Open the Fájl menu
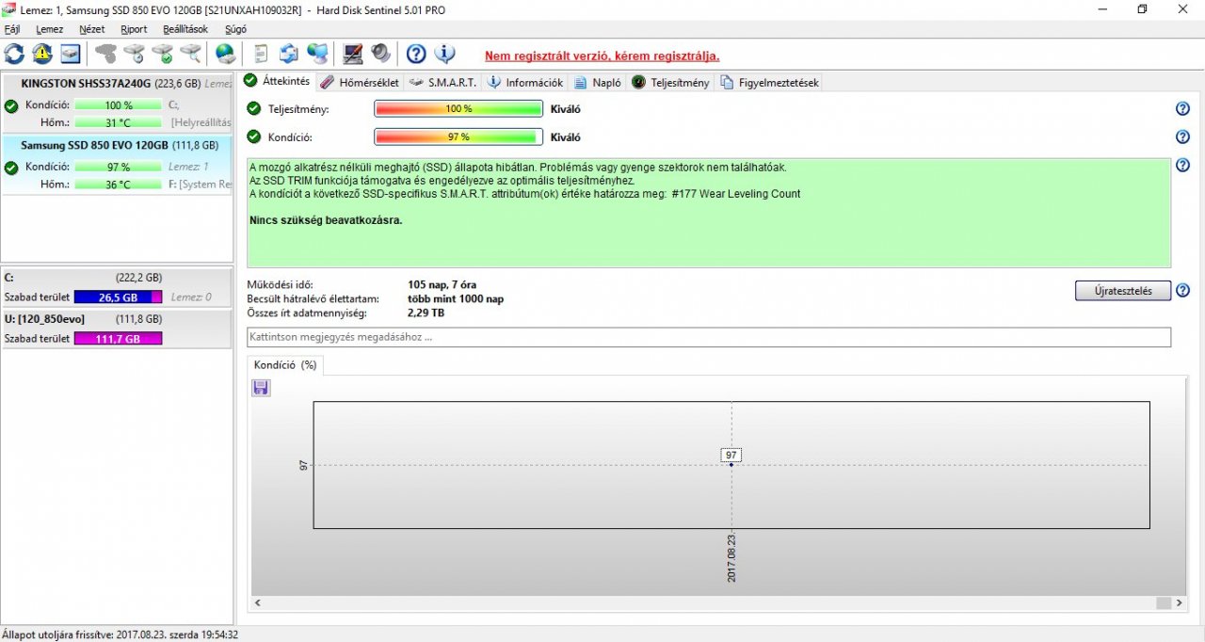 point(12,29)
